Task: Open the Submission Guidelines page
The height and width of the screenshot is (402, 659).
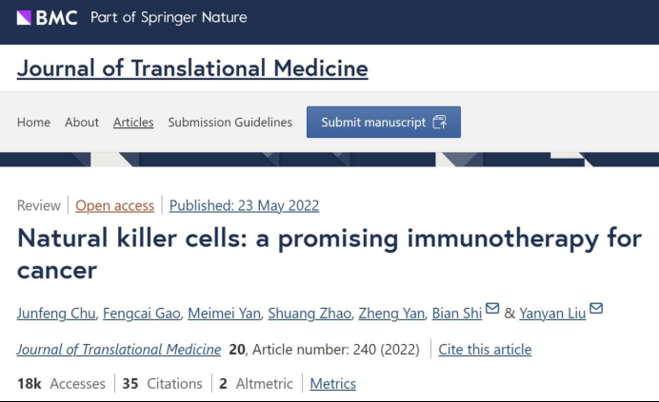Action: 230,123
